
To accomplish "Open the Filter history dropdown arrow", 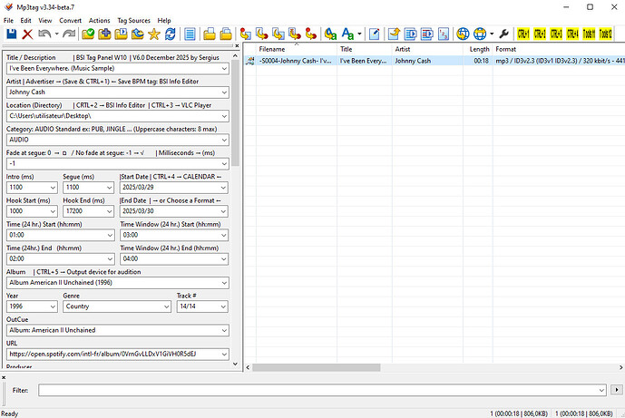I will click(x=601, y=390).
